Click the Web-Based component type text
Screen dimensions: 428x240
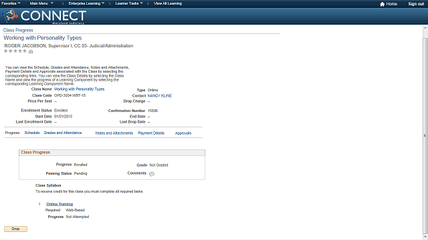tap(76, 210)
